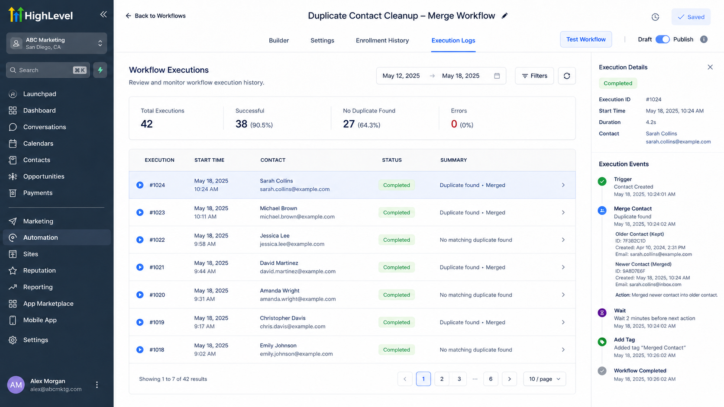Viewport: 724px width, 407px height.
Task: Edit workflow name with pencil icon
Action: (x=504, y=16)
